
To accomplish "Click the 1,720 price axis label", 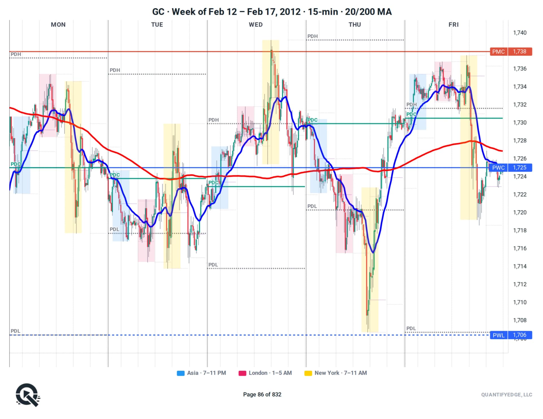I will [520, 213].
